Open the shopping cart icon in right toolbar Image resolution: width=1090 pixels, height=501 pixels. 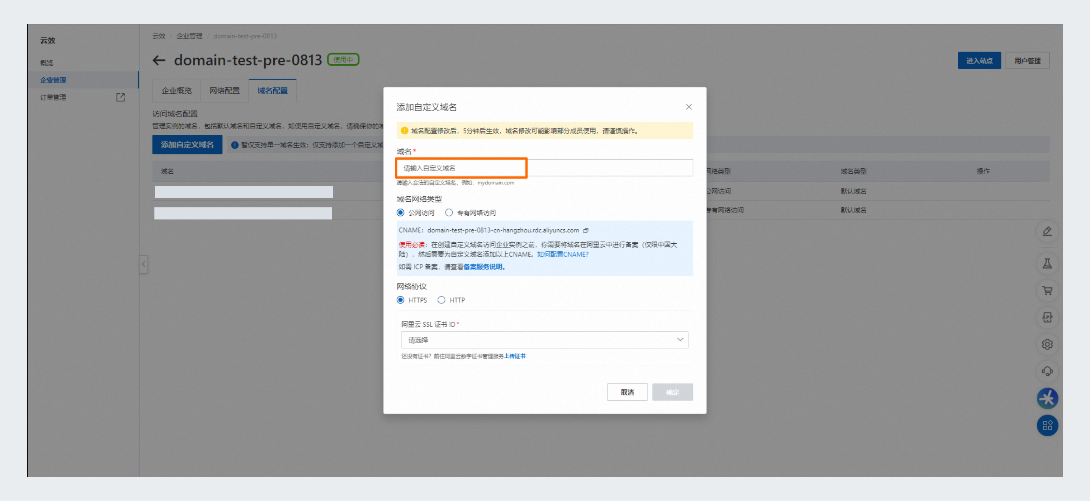[x=1047, y=291]
